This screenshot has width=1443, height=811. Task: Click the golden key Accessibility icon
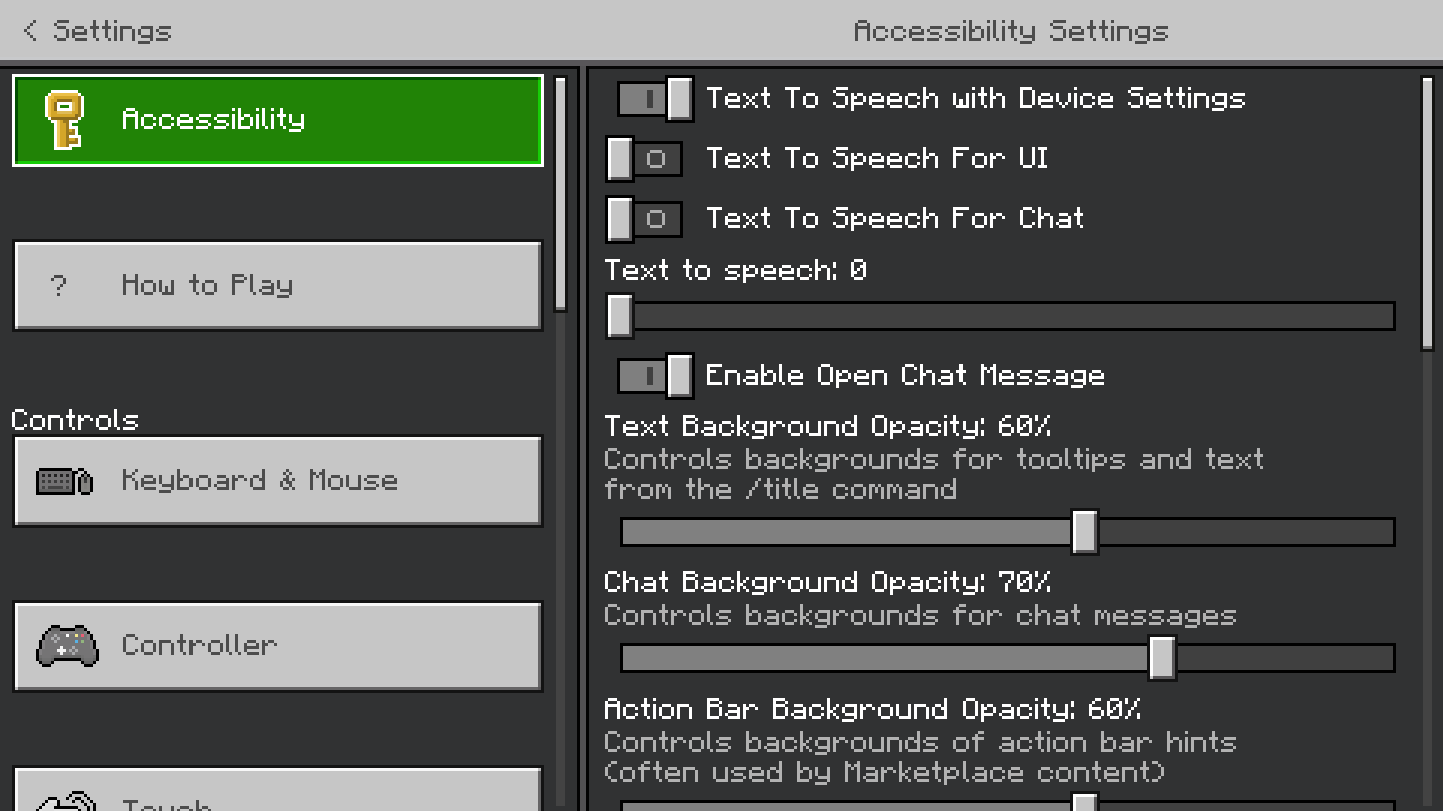click(x=65, y=120)
